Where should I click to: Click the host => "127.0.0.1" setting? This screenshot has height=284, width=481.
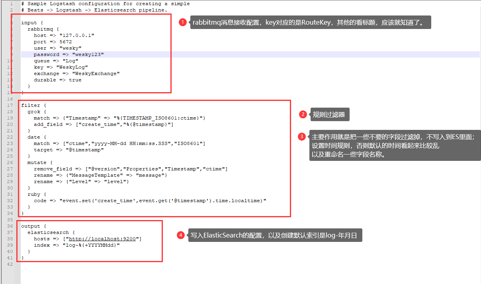64,35
